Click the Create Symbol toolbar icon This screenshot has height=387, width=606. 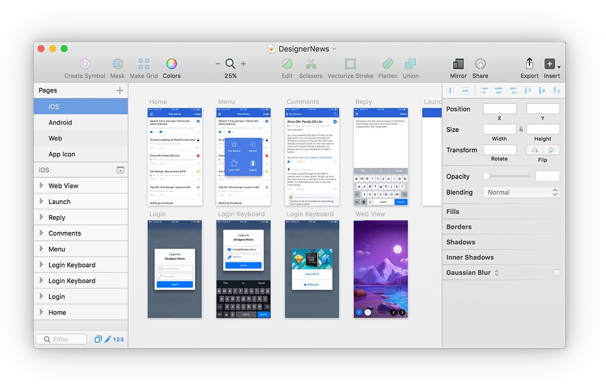coord(84,64)
